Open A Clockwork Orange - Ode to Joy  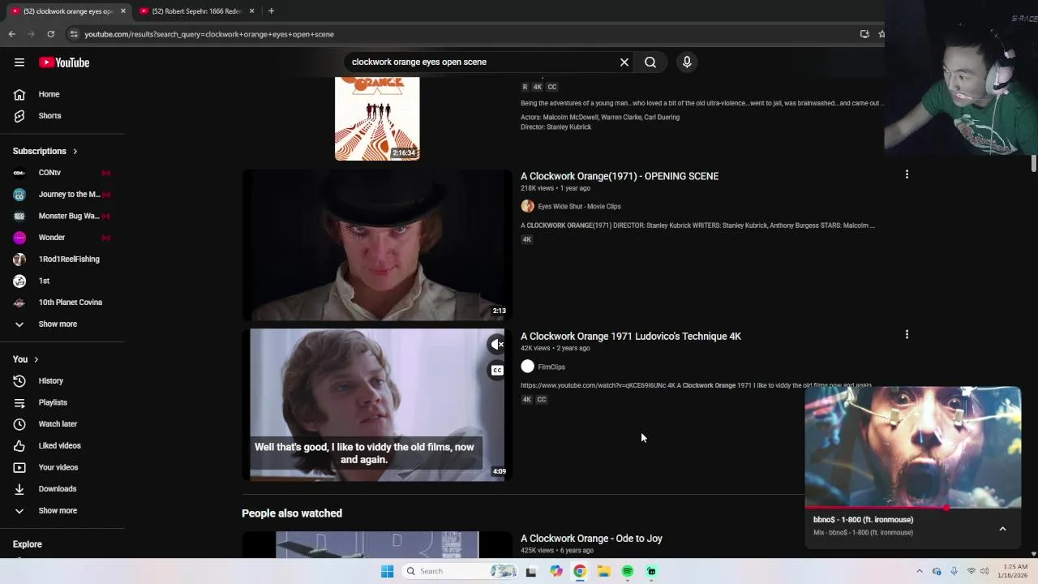point(591,539)
